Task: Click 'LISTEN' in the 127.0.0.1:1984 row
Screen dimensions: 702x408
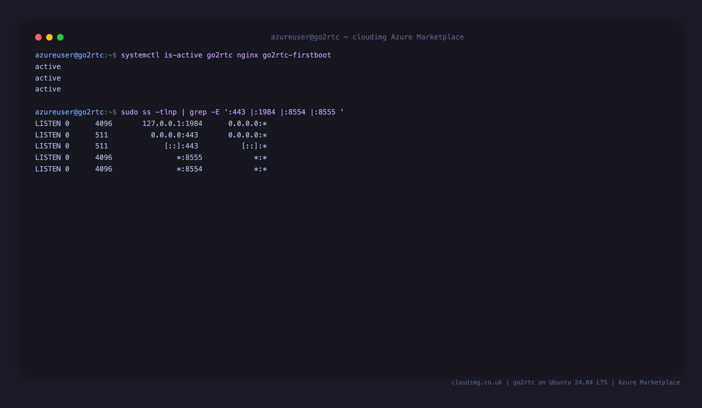Action: [48, 123]
